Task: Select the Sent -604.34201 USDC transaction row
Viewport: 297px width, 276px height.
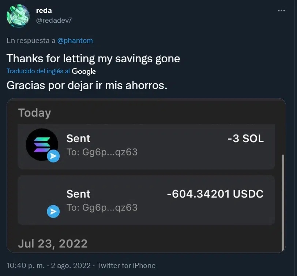Action: [146, 200]
